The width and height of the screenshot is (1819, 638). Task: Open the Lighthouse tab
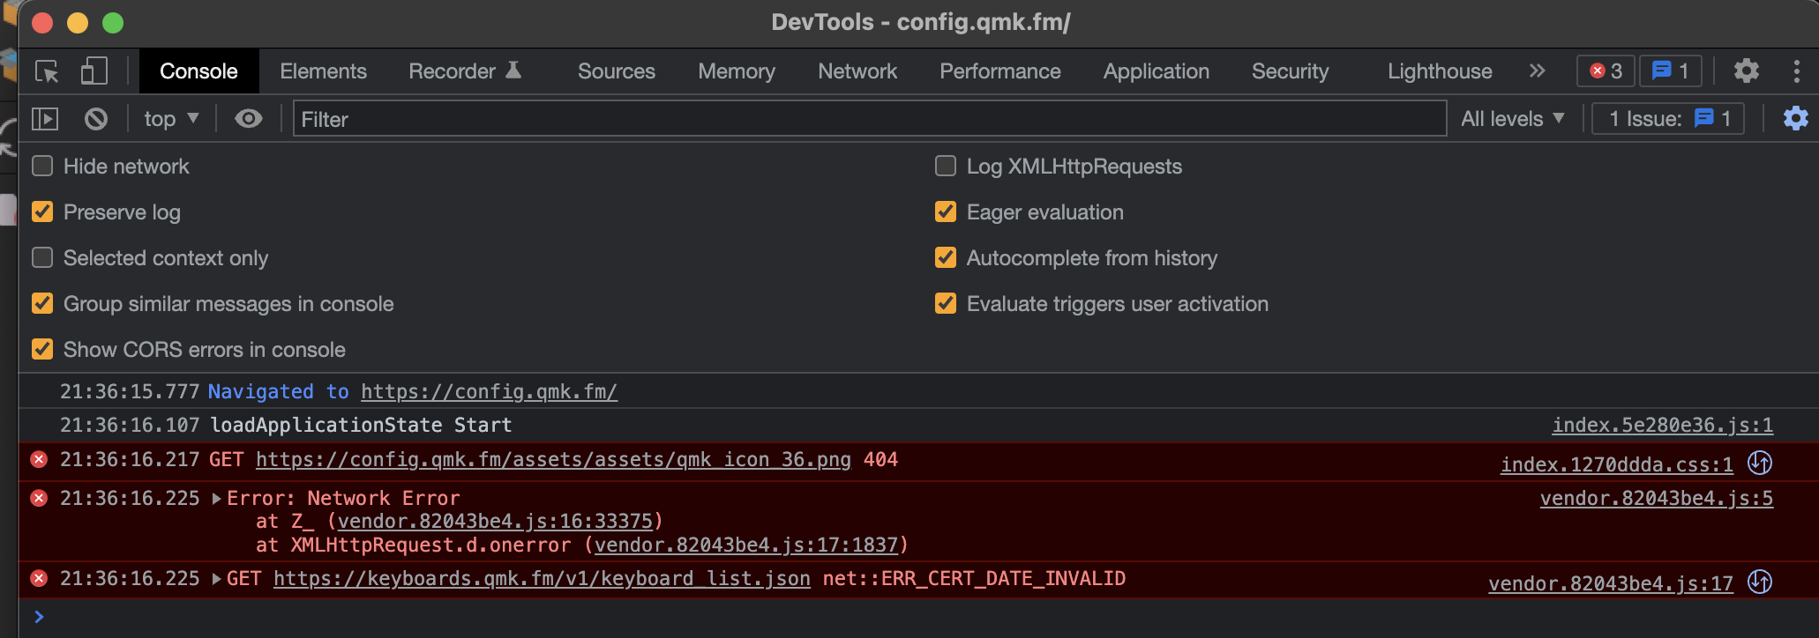(1440, 71)
